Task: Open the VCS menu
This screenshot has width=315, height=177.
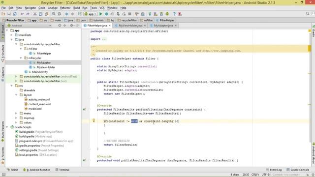Action: pos(102,8)
